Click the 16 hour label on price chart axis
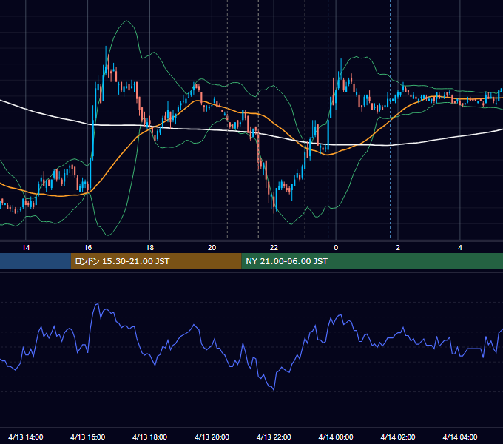503x444 pixels. click(87, 248)
